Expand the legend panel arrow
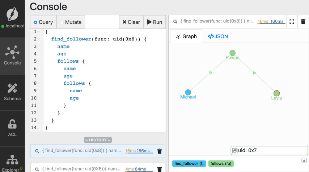Image resolution: width=309 pixels, height=172 pixels. tap(304, 160)
